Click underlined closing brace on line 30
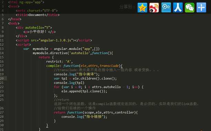The height and width of the screenshot is (131, 211). coord(47,125)
